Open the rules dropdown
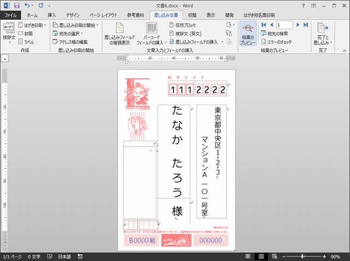This screenshot has height=261, width=350. (230, 25)
